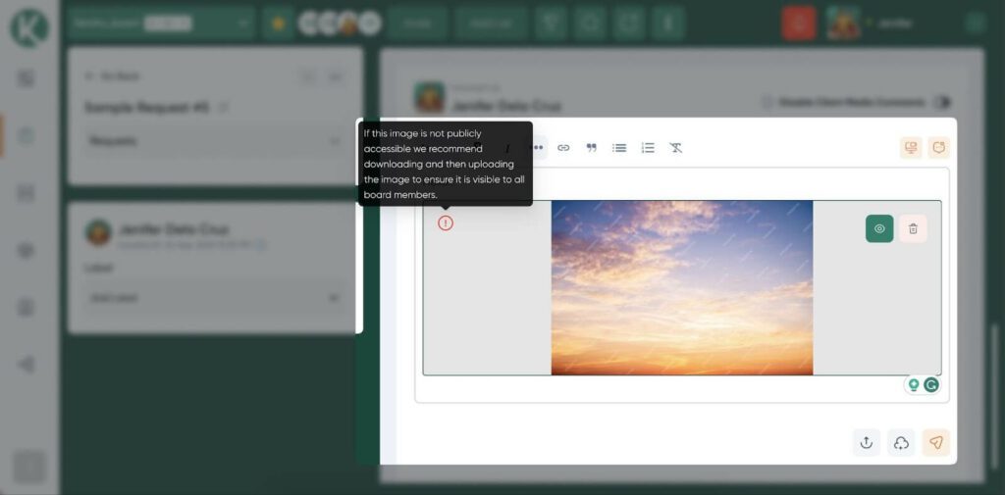The image size is (1005, 495).
Task: Clear text formatting
Action: click(x=676, y=148)
